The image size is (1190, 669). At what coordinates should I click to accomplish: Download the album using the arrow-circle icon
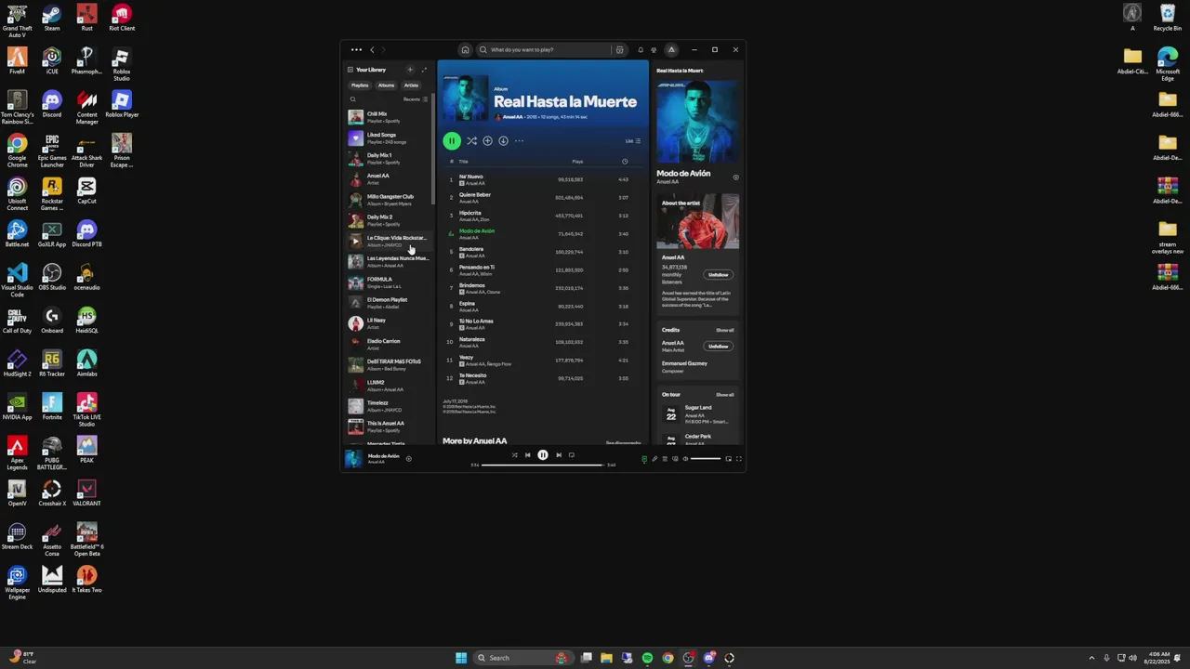point(503,141)
